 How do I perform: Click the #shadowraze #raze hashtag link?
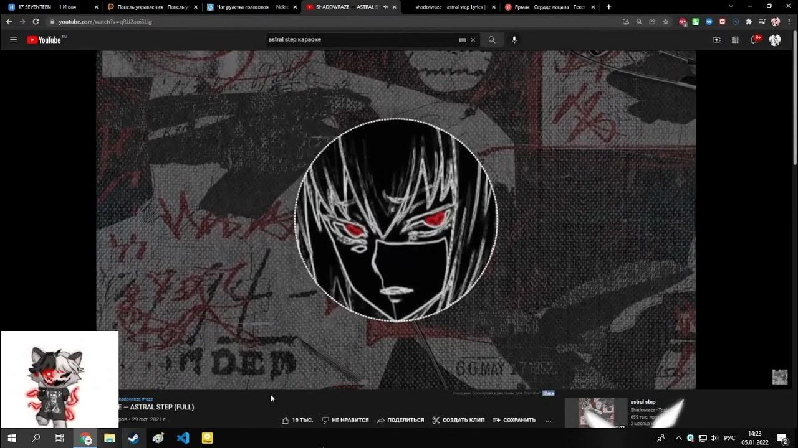point(136,399)
